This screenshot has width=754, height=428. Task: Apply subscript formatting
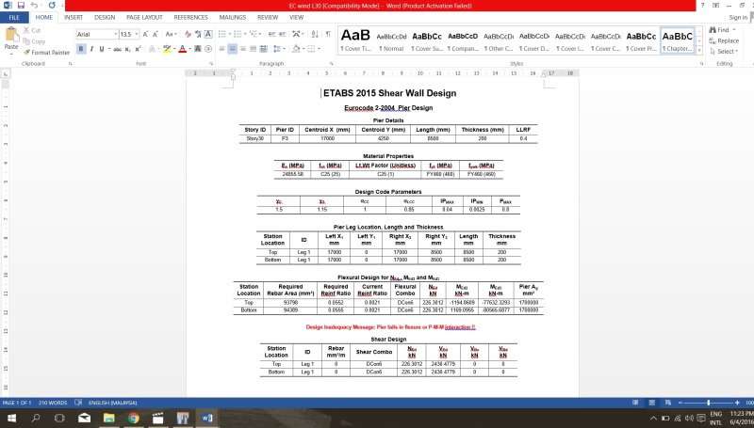[127, 49]
